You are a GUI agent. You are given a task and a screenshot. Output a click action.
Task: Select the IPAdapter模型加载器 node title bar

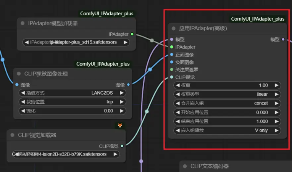click(x=76, y=24)
